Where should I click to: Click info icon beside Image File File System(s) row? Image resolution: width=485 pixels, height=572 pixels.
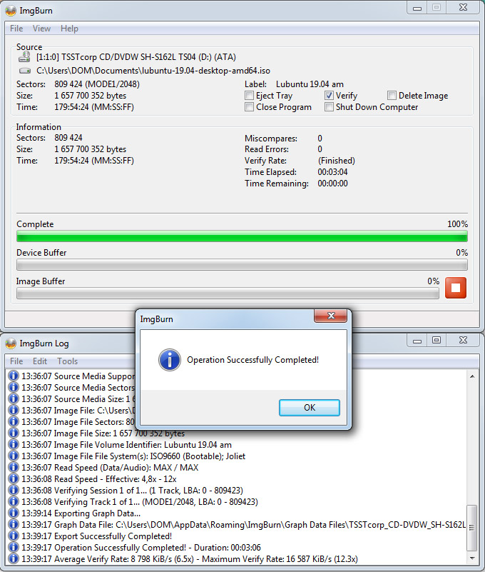coord(13,456)
